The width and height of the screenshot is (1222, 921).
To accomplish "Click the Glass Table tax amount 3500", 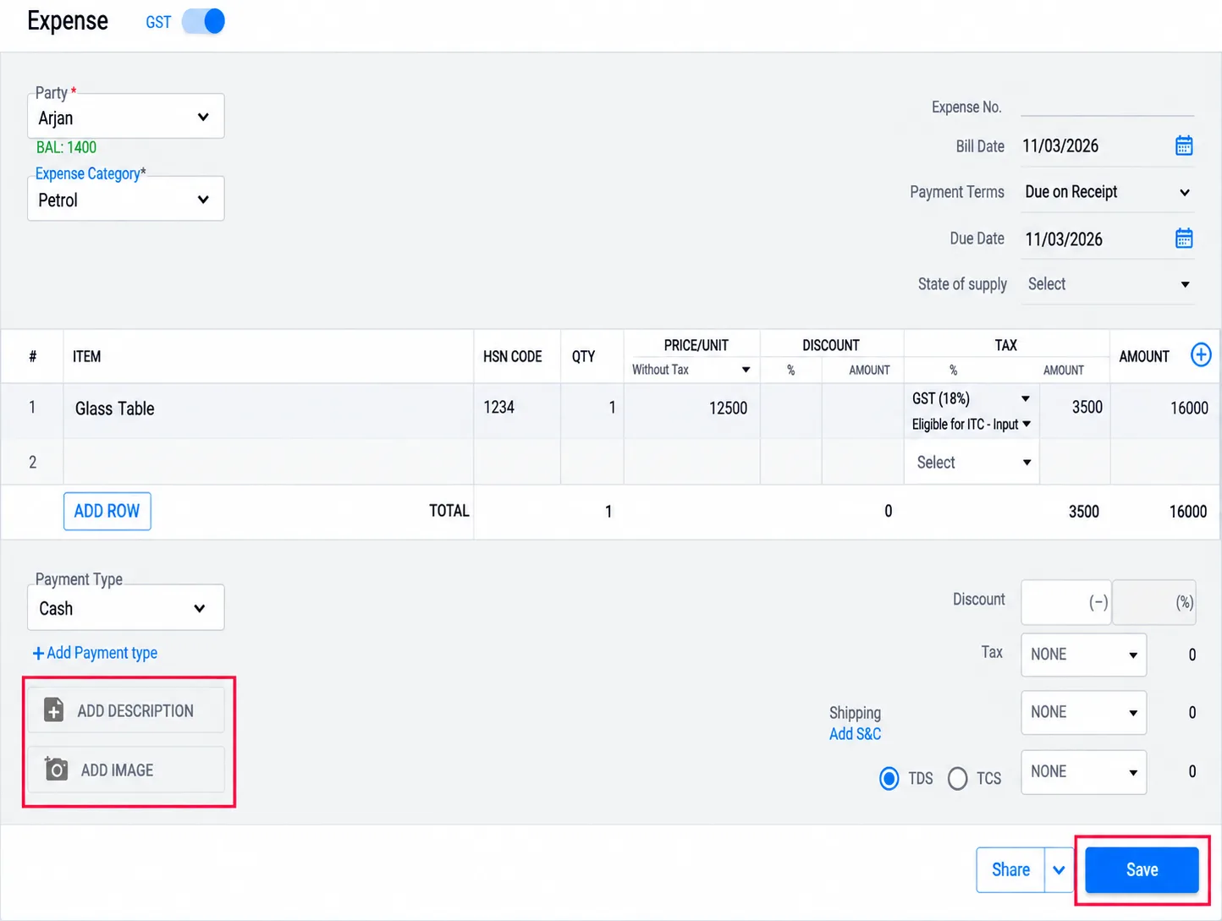I will (1075, 410).
